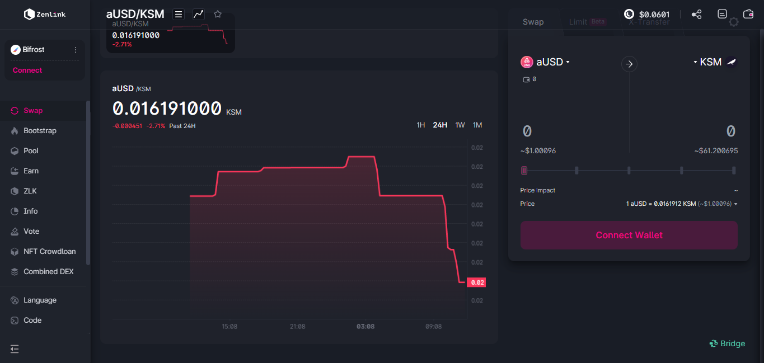764x363 pixels.
Task: Switch to the Limit Beta tab
Action: point(588,22)
